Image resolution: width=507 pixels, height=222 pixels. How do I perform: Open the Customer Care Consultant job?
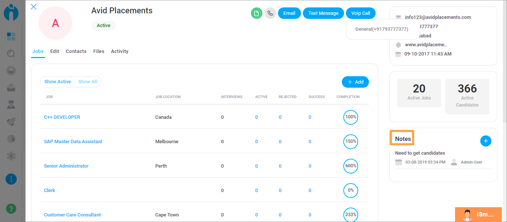click(x=72, y=215)
